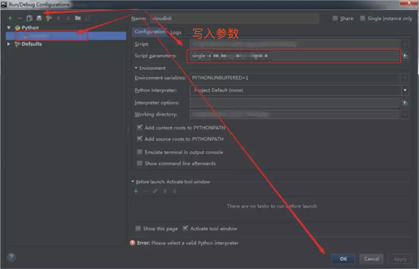Remove a Before launch task
Screen dimensions: 419x269
tap(145, 191)
